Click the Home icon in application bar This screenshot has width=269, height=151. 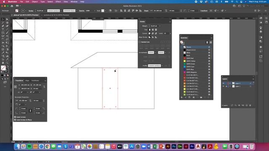point(12,6)
